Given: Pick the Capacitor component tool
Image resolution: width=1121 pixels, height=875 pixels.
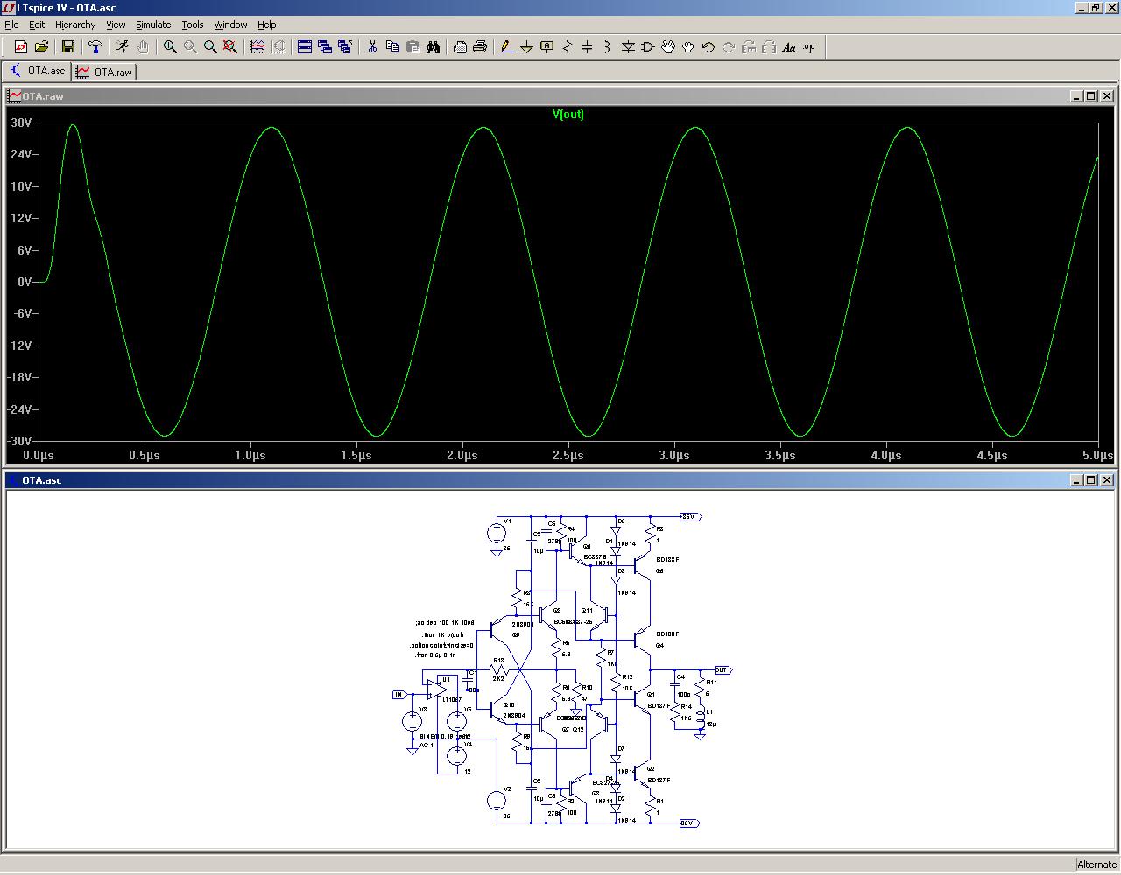Looking at the screenshot, I should 588,47.
